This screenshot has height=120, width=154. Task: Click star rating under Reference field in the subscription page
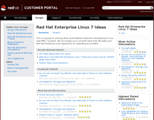[129, 109]
